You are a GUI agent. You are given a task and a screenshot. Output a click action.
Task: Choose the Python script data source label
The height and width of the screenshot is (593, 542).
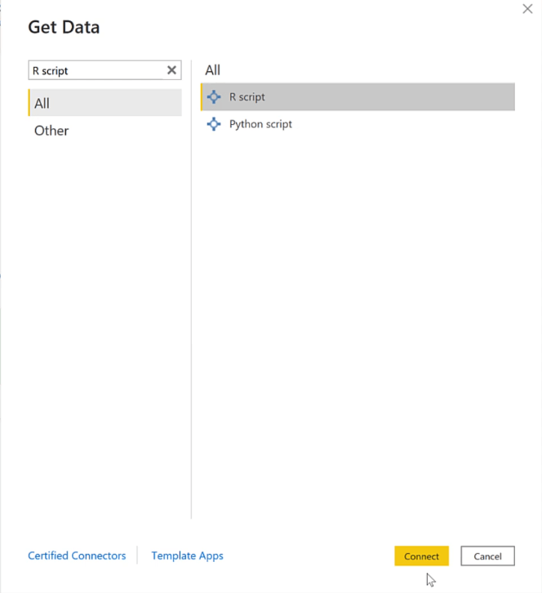tap(260, 124)
